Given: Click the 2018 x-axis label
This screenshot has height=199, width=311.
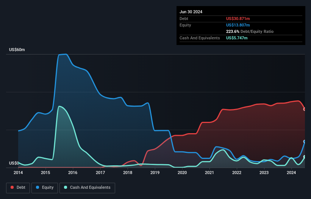Looking at the screenshot, I should tap(128, 173).
